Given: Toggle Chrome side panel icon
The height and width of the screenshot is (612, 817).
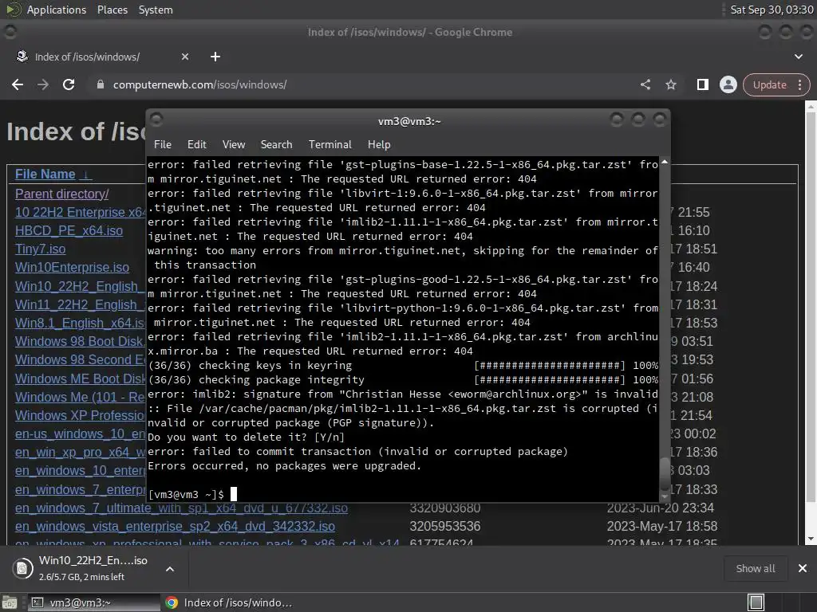Looking at the screenshot, I should 702,84.
